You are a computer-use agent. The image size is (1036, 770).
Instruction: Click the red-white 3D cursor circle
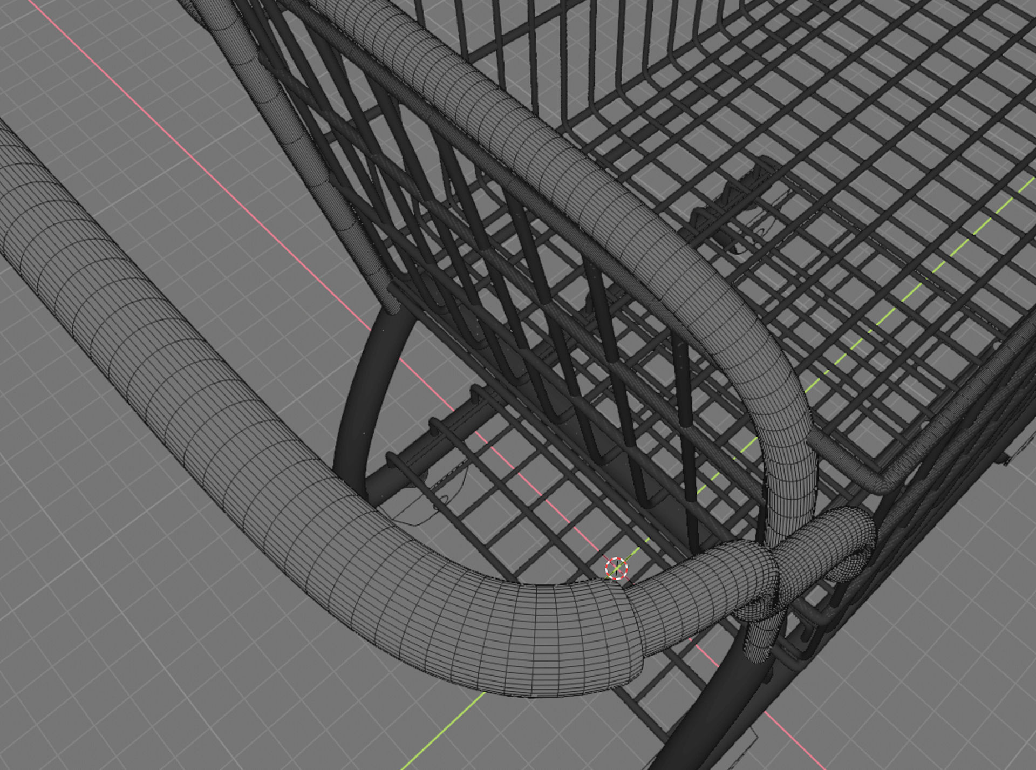(616, 568)
